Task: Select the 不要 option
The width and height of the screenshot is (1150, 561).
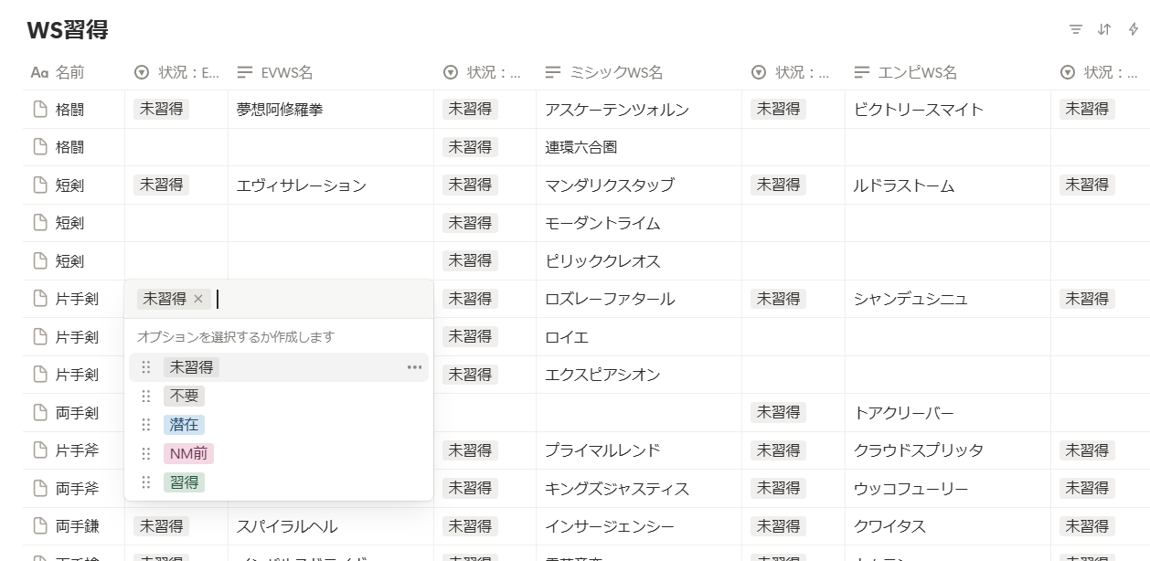Action: (x=279, y=397)
